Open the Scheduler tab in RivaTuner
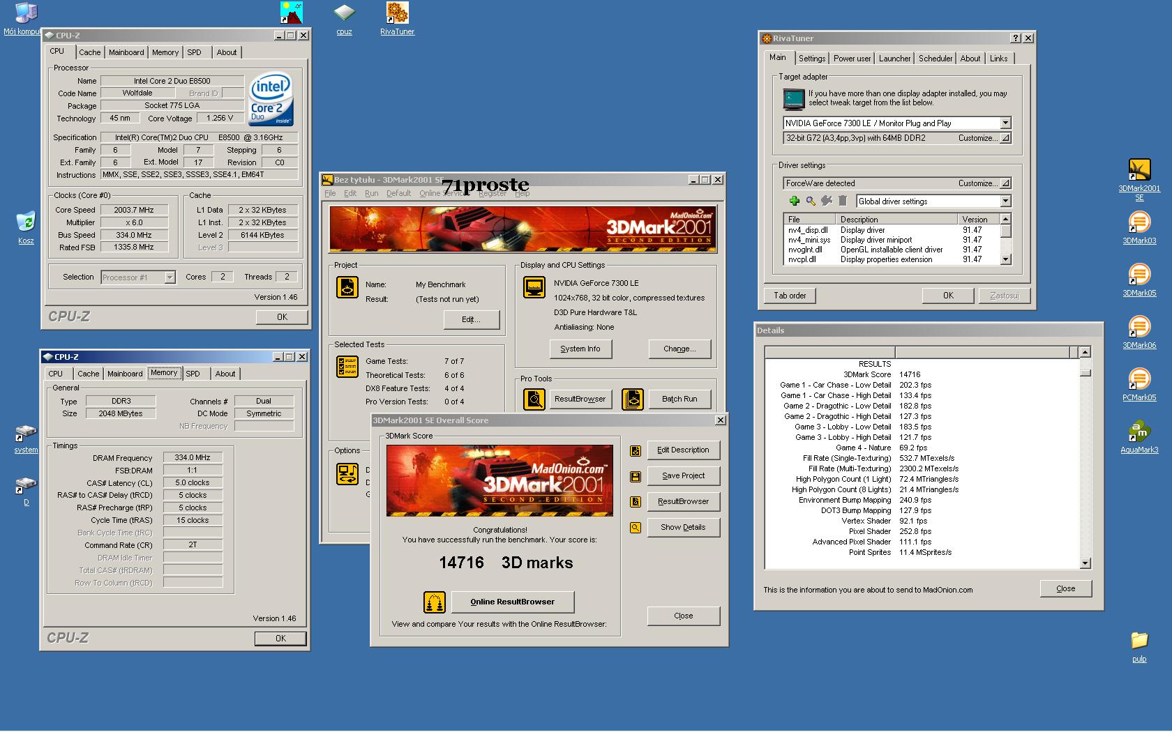1172x732 pixels. pyautogui.click(x=936, y=59)
